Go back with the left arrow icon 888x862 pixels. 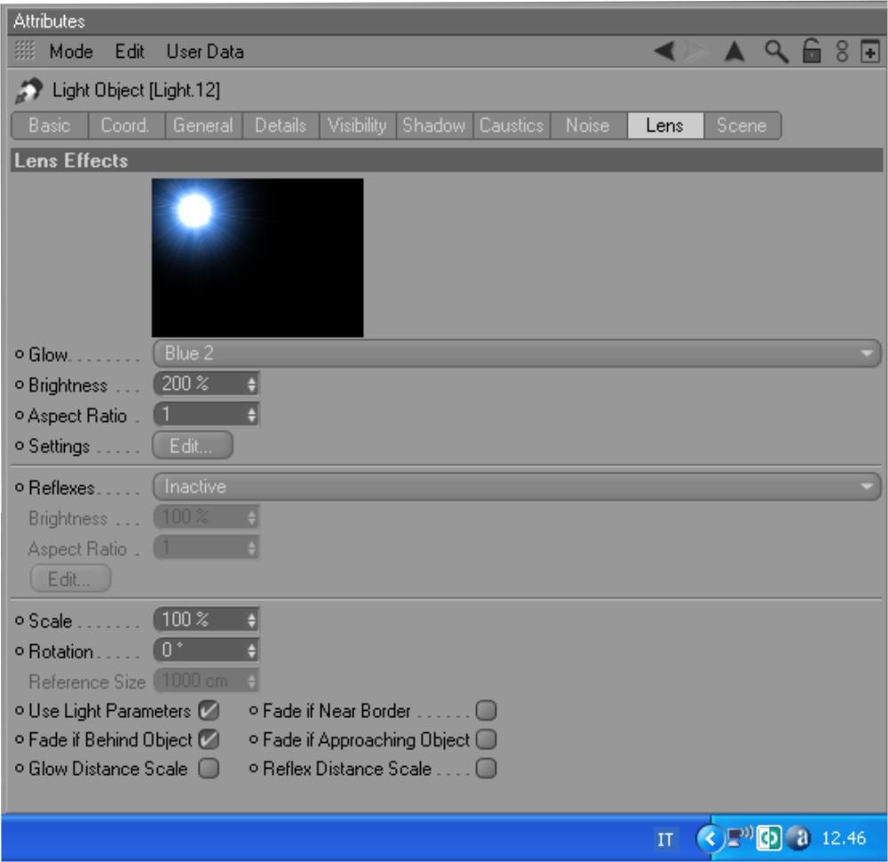(x=665, y=51)
